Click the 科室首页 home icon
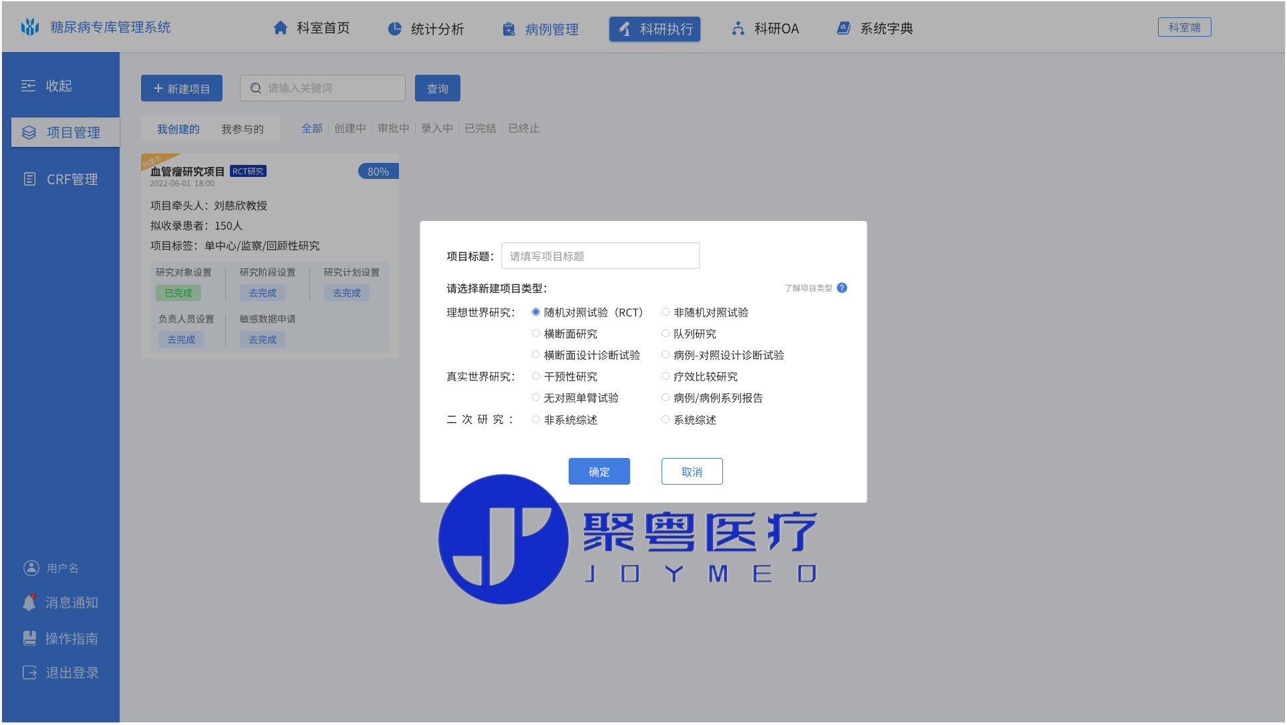The height and width of the screenshot is (725, 1287). [x=281, y=28]
